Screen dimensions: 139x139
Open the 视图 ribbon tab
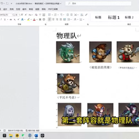[37, 9]
